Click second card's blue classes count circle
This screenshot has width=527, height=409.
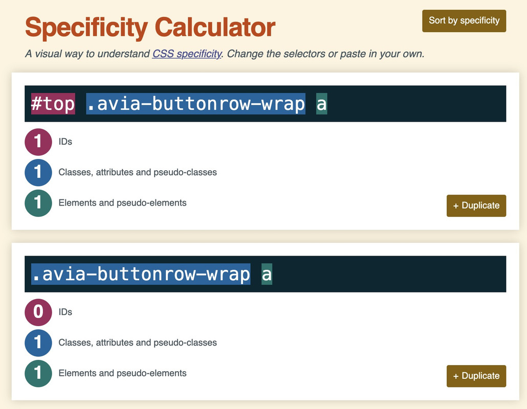(x=38, y=343)
